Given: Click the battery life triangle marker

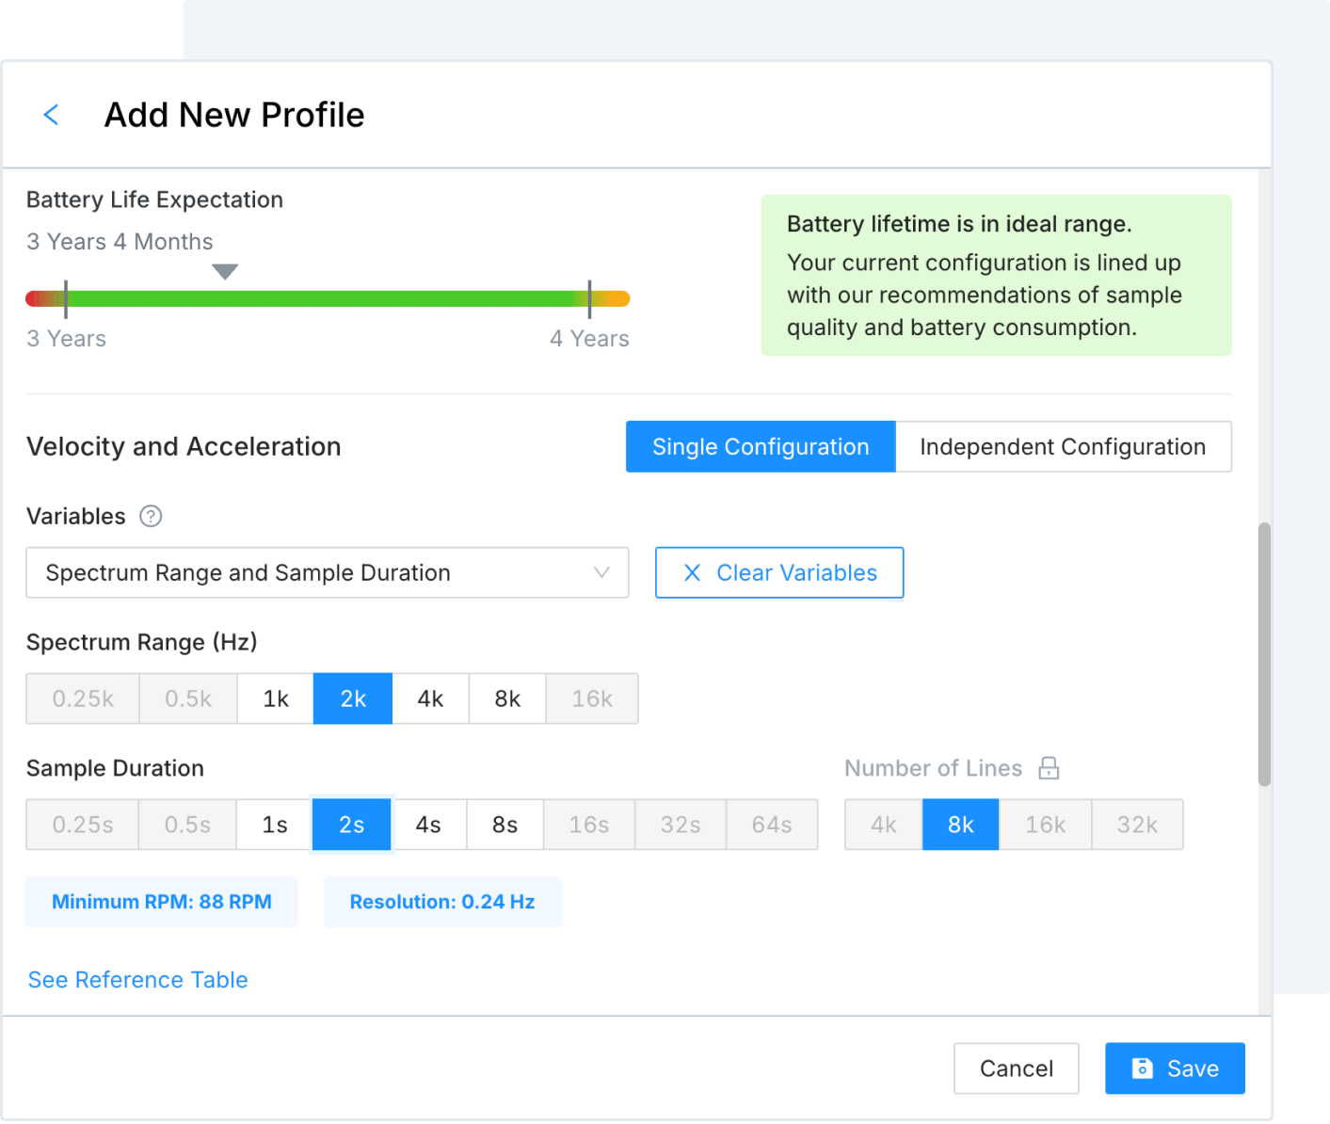Looking at the screenshot, I should pyautogui.click(x=225, y=271).
